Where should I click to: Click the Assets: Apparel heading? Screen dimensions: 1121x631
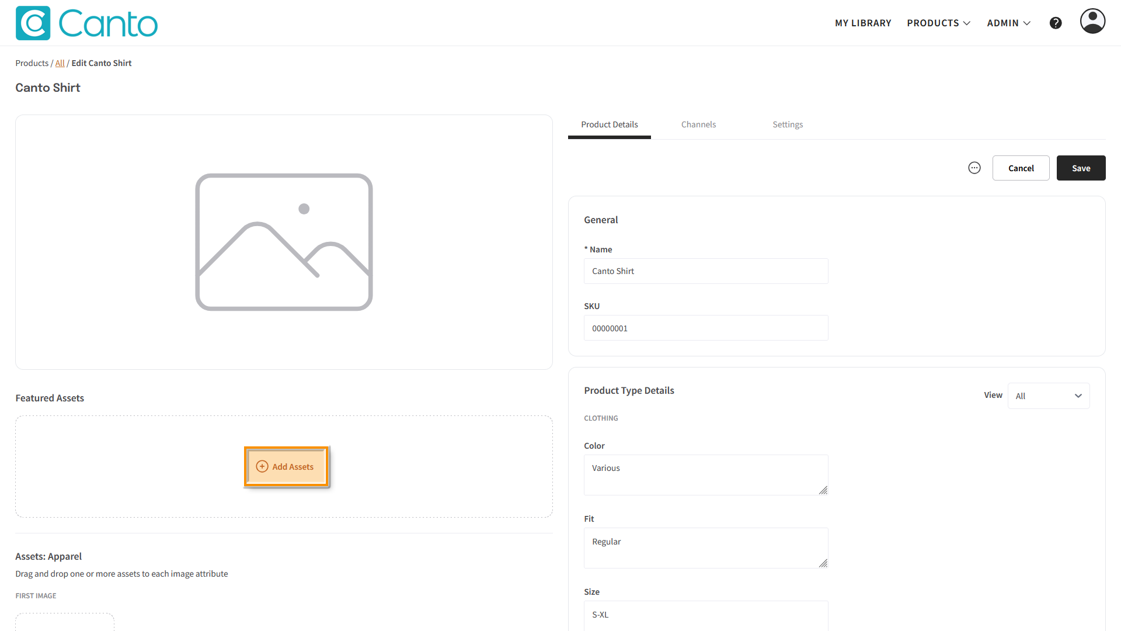tap(48, 556)
